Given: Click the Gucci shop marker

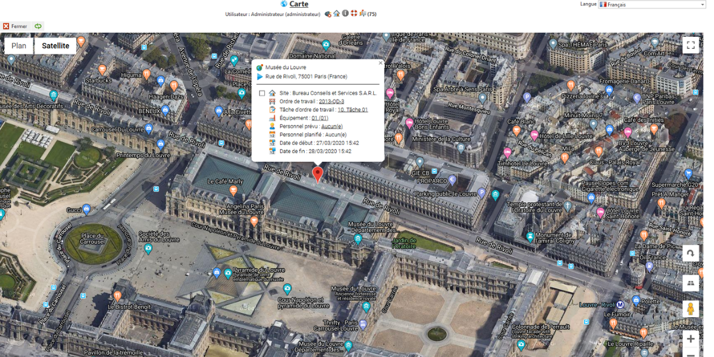Looking at the screenshot, I should (87, 209).
